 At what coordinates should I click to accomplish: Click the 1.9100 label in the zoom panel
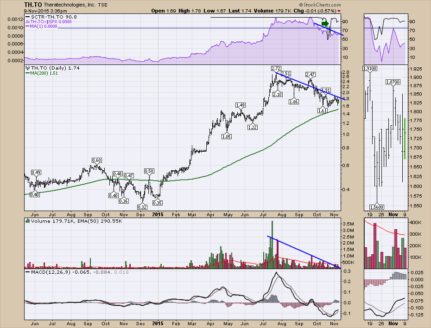click(370, 68)
